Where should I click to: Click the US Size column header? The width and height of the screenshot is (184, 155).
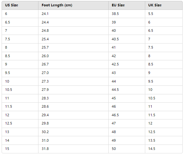20,5
